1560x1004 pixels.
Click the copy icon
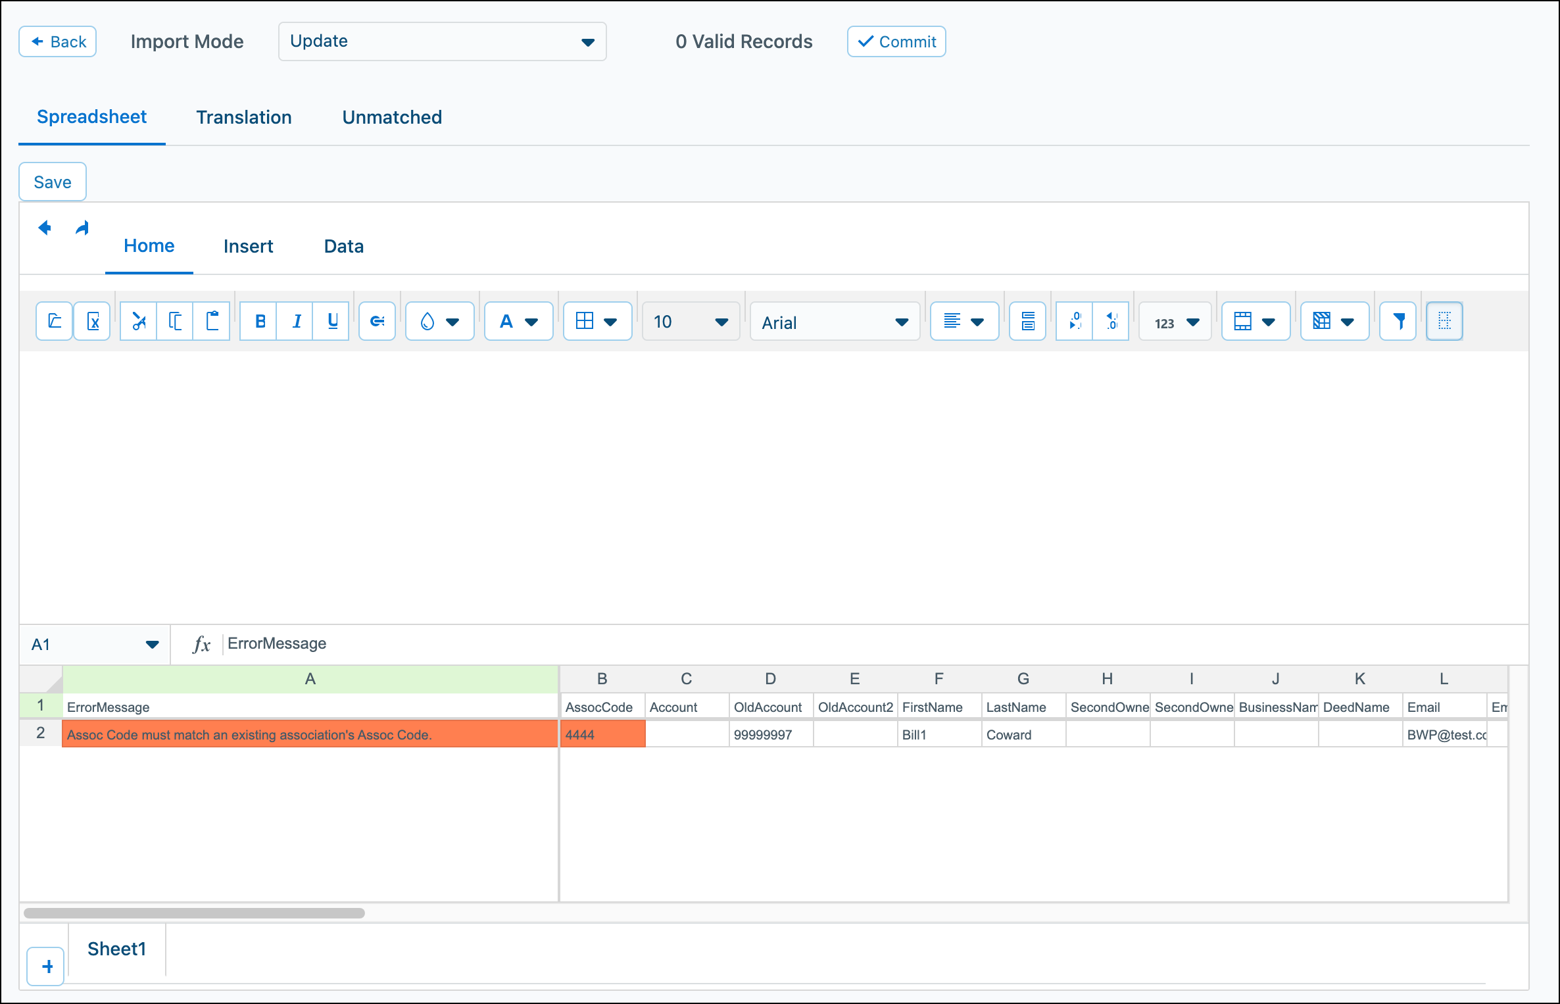click(175, 321)
